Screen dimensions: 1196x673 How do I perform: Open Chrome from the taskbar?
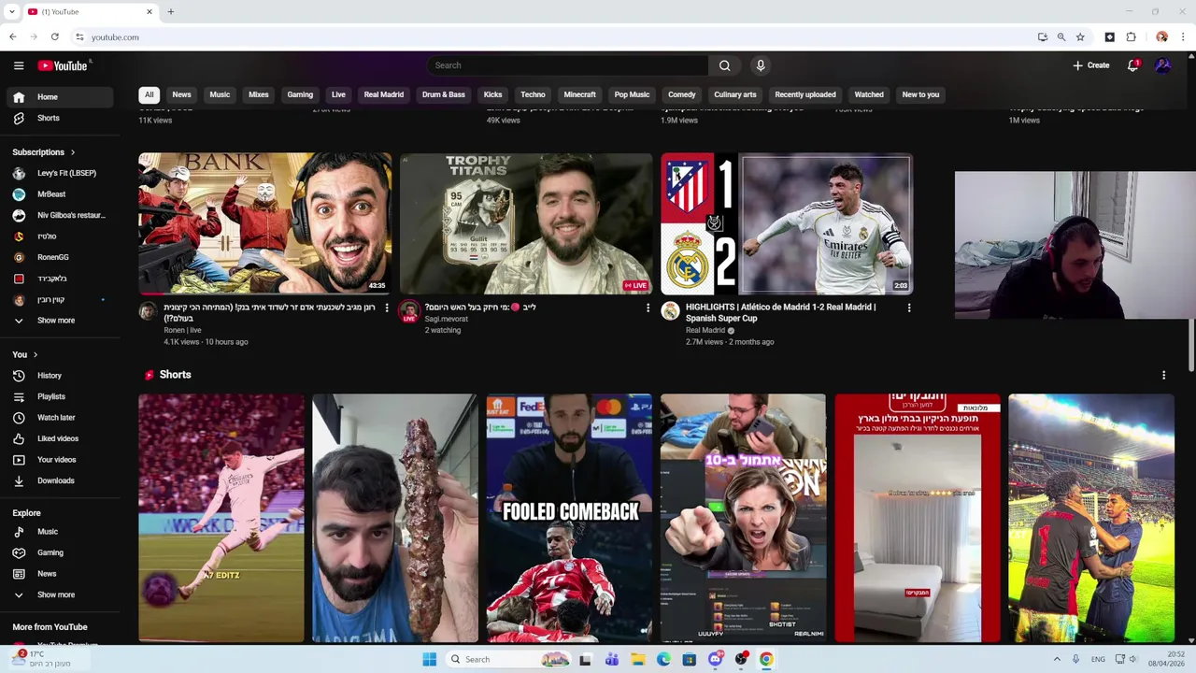point(766,659)
